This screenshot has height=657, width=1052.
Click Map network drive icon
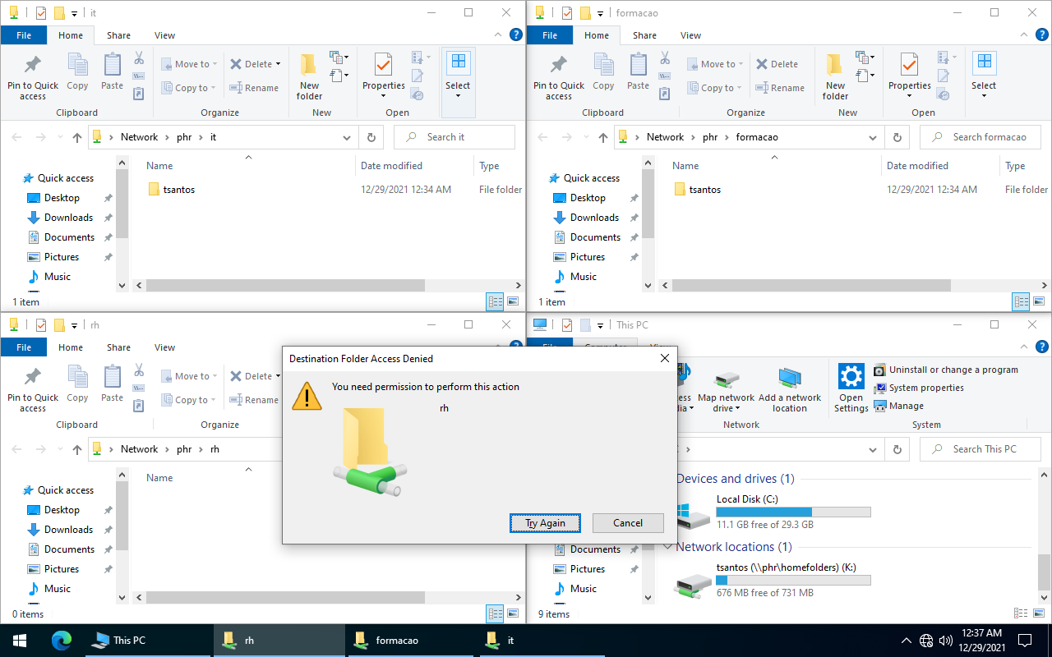[726, 388]
